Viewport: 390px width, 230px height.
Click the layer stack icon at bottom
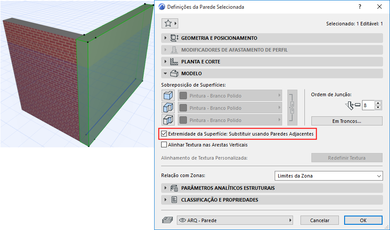[x=168, y=220]
